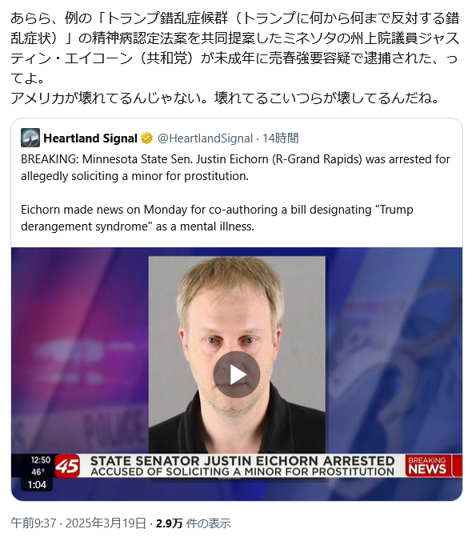
Task: Open the 午前9:37 · 2025年3月19日 post timestamp
Action: coord(78,523)
